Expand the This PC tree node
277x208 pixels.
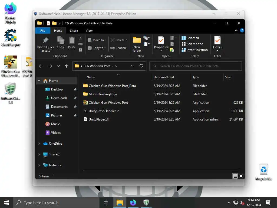(39, 154)
